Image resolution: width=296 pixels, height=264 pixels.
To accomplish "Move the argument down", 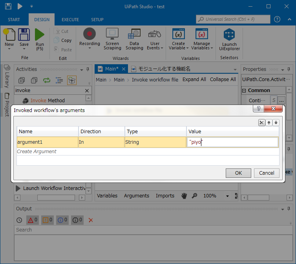I will click(x=276, y=123).
